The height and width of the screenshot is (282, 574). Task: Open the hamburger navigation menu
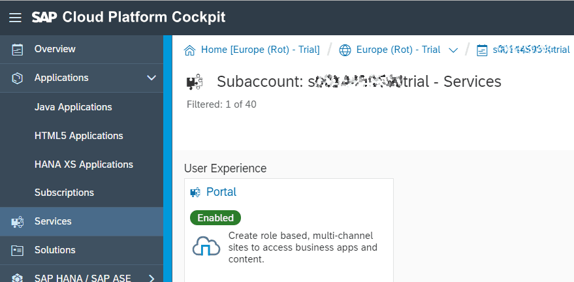(15, 18)
